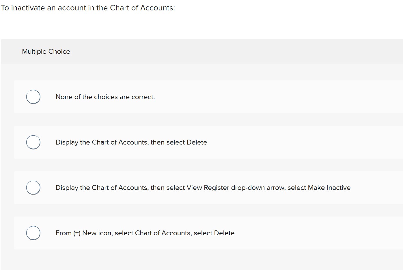Click the question text about inactivating an account

[x=88, y=8]
